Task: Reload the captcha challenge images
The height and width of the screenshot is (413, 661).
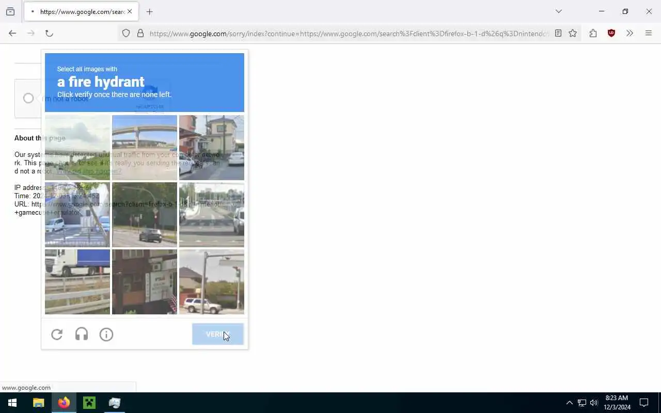Action: 57,335
